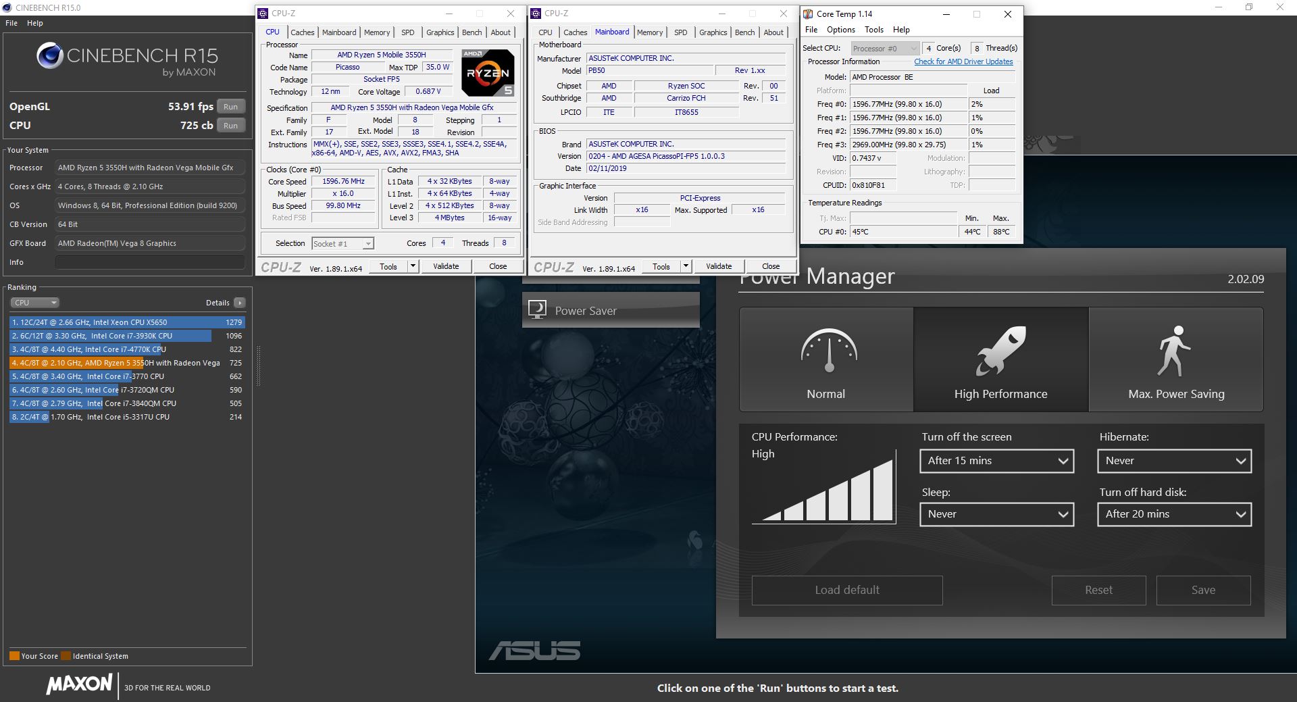Open Check for AMD Driver Updates link
Viewport: 1297px width, 702px height.
click(963, 61)
